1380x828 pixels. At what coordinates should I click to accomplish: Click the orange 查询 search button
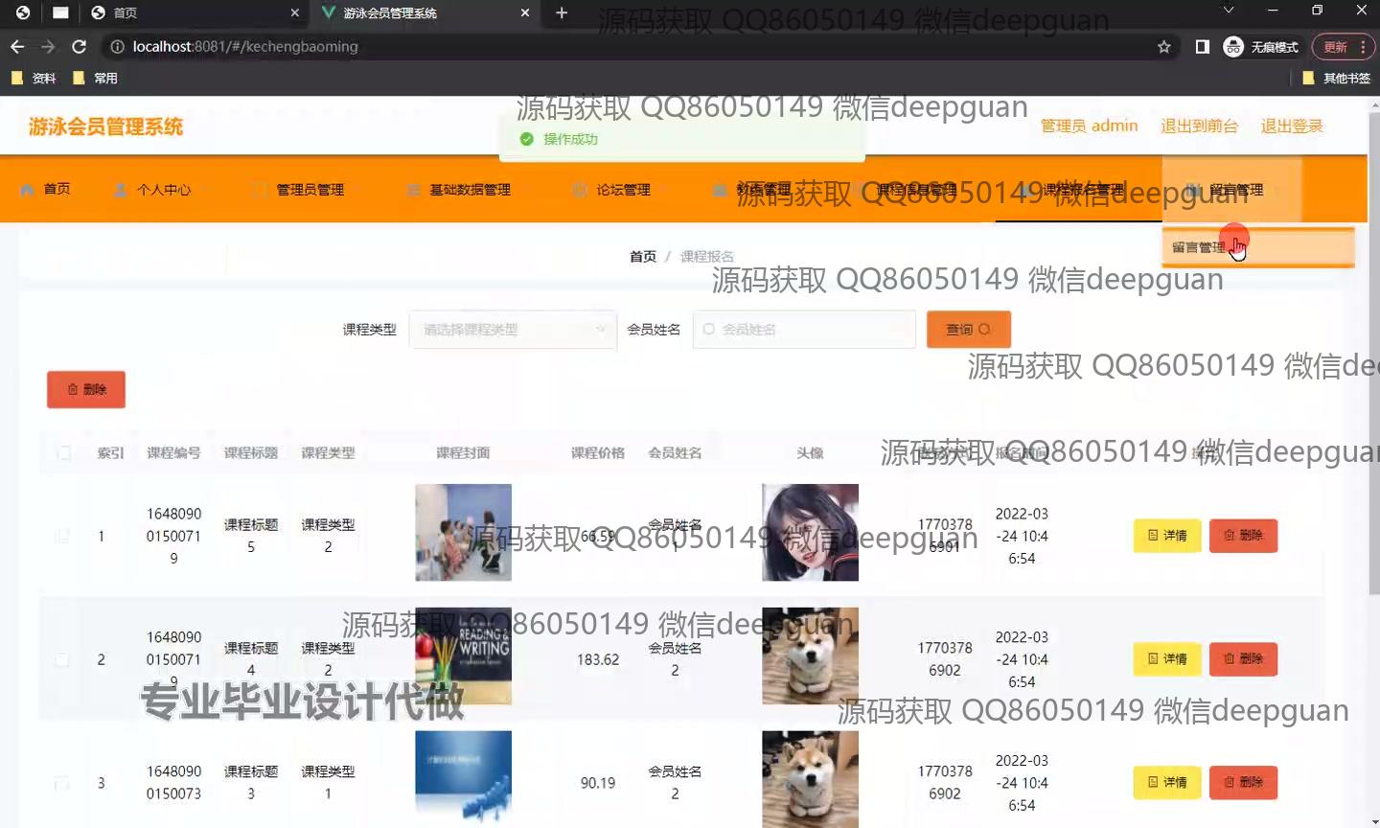point(968,330)
